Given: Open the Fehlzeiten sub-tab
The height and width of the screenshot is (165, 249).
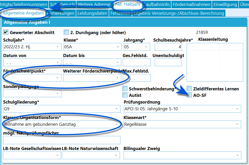Looking at the screenshot, I should point(120,13).
